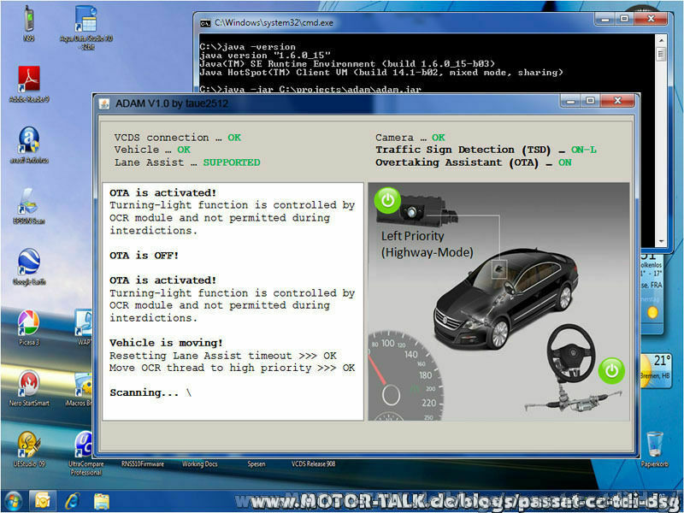
Task: Click the 'Scanning...' log line
Action: [150, 392]
